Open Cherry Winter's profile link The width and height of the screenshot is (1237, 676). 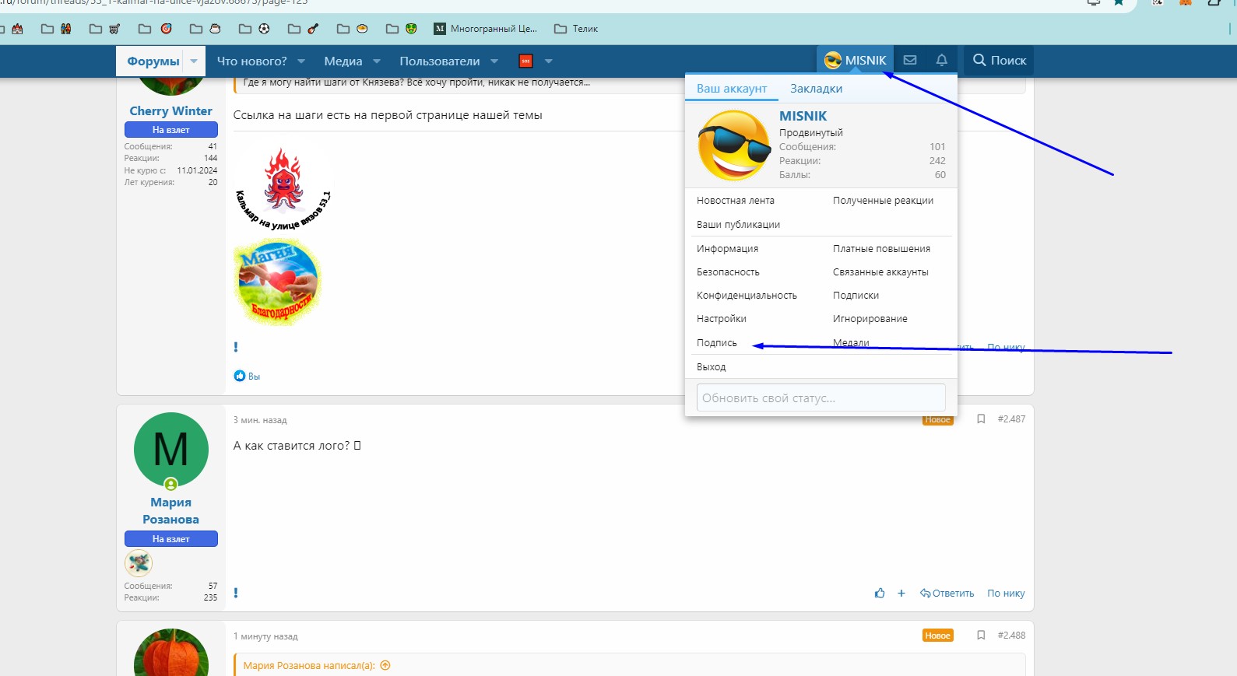(170, 110)
